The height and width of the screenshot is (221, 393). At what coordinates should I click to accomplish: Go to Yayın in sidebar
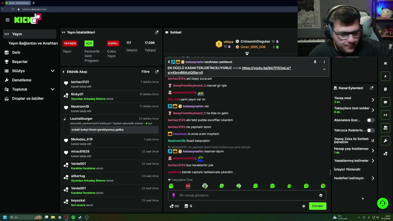30,34
